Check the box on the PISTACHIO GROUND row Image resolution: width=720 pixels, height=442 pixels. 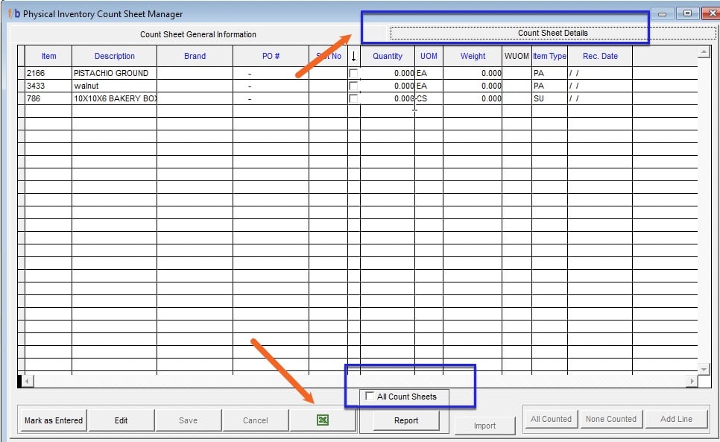355,73
